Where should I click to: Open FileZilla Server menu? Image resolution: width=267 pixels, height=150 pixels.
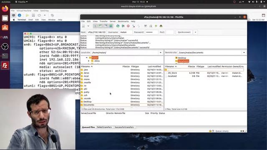coord(113,21)
